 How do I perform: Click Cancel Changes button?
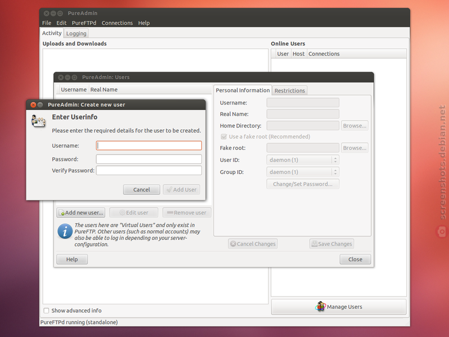pos(253,244)
